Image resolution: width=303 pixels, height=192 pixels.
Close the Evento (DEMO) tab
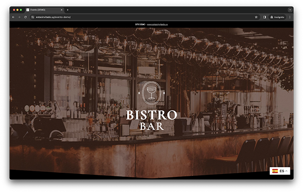(62, 10)
